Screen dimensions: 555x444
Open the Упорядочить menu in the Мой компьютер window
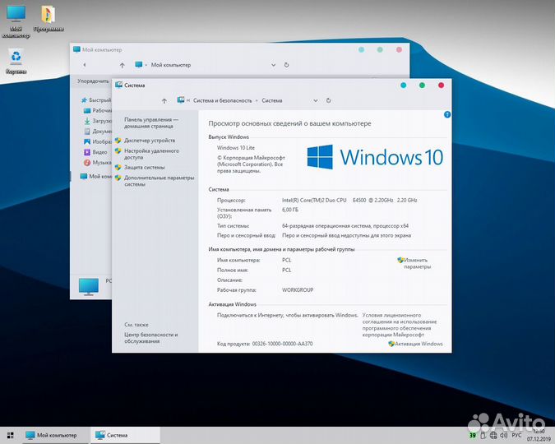tap(93, 81)
